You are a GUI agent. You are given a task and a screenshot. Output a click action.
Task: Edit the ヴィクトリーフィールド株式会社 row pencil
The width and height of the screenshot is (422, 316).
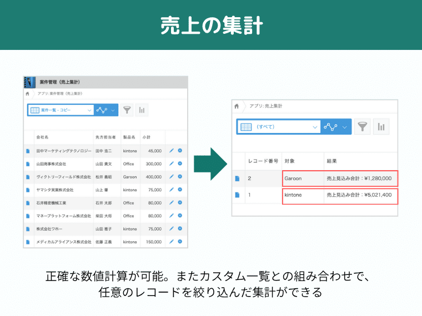tap(172, 176)
